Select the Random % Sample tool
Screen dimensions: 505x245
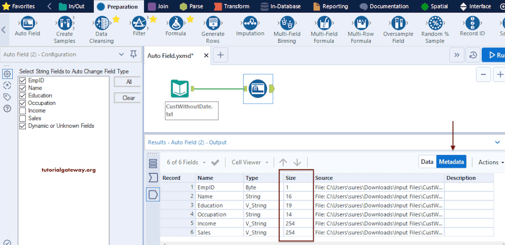[x=435, y=30]
